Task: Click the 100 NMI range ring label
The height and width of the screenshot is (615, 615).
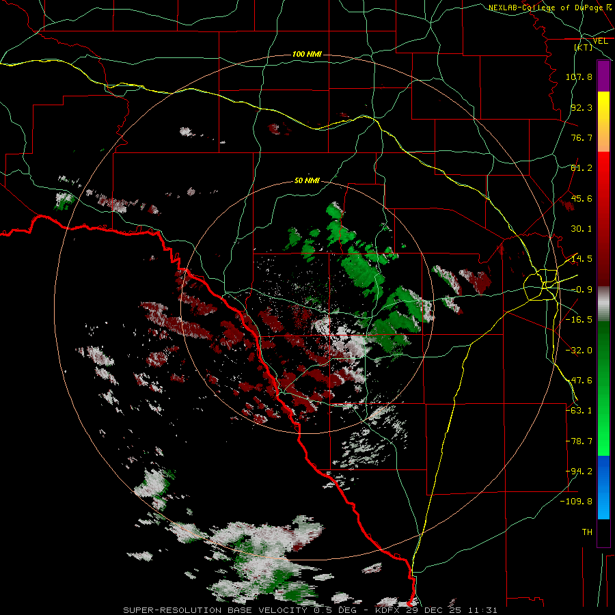Action: (x=307, y=54)
